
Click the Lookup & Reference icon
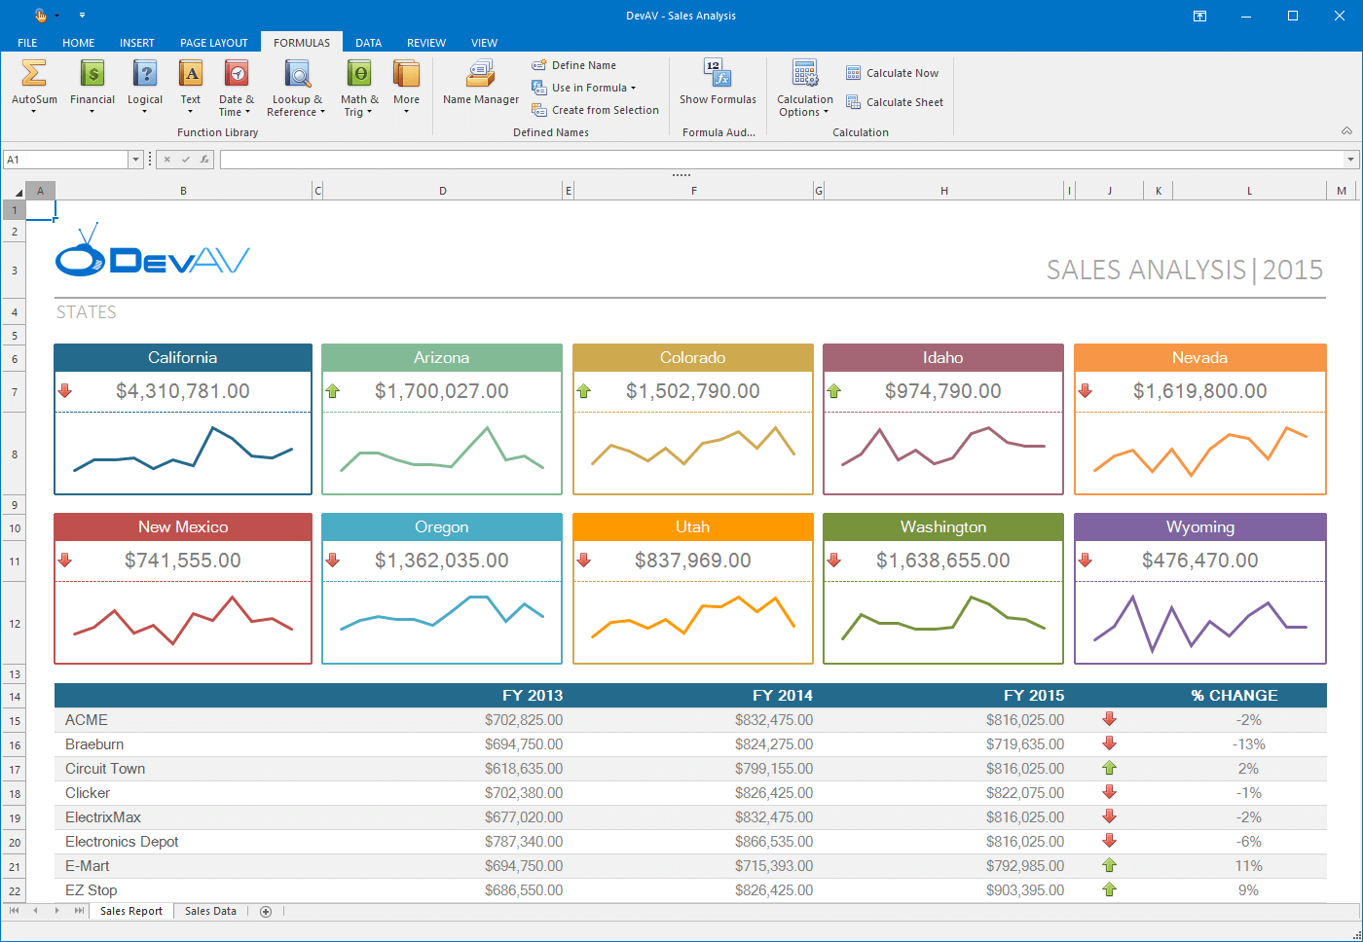point(297,75)
